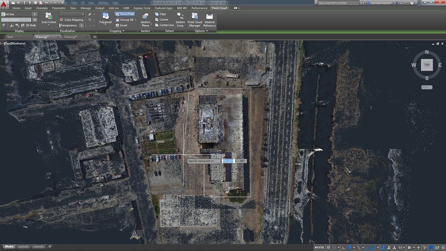
Task: Click the Color Mapping button
Action: coord(71,20)
